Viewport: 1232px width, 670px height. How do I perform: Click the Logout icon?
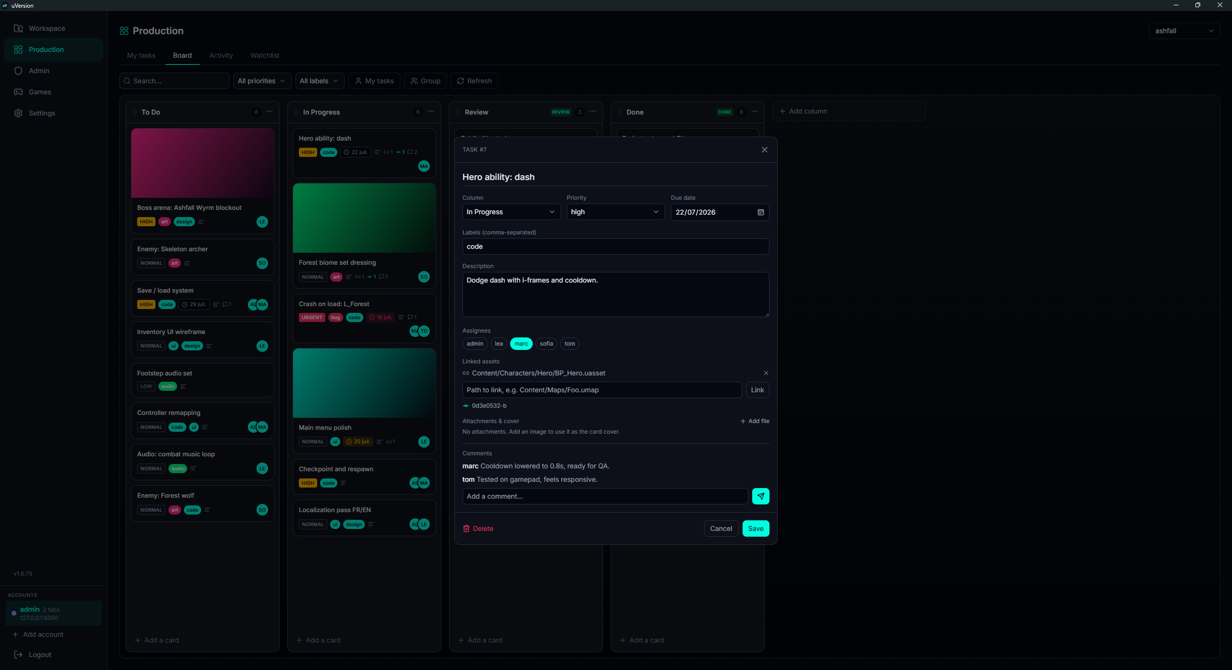[18, 655]
